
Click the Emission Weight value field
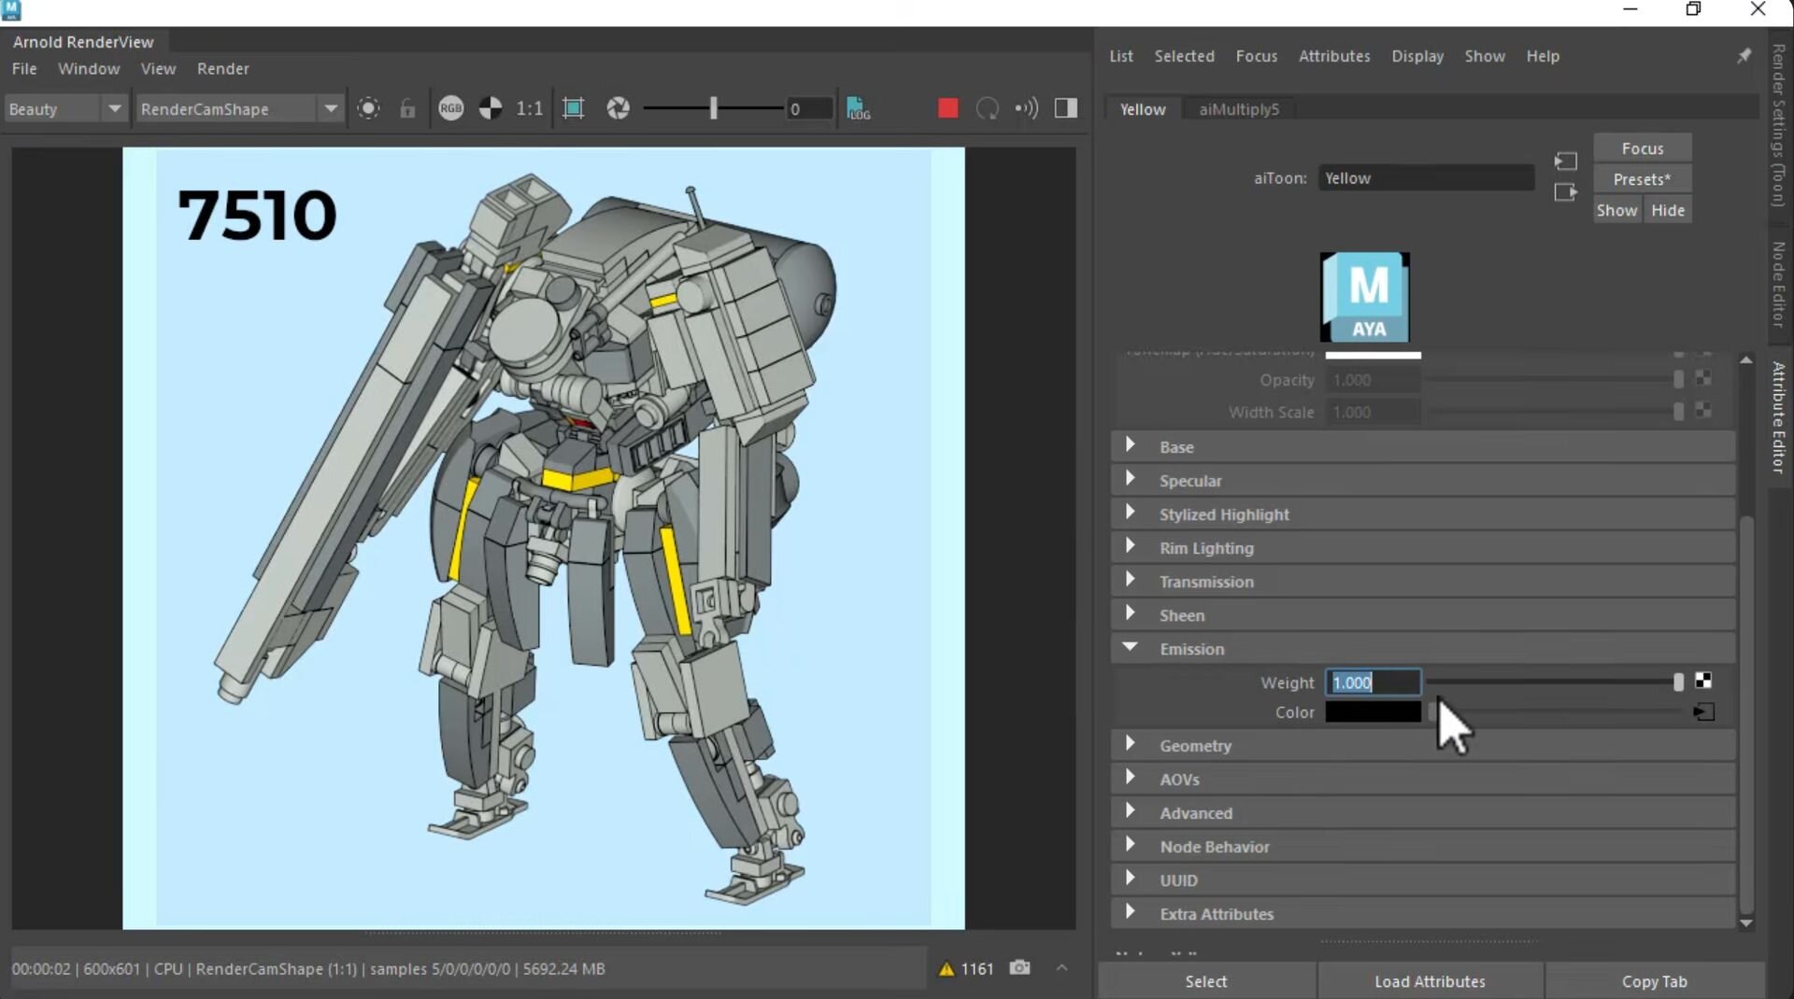click(1372, 682)
